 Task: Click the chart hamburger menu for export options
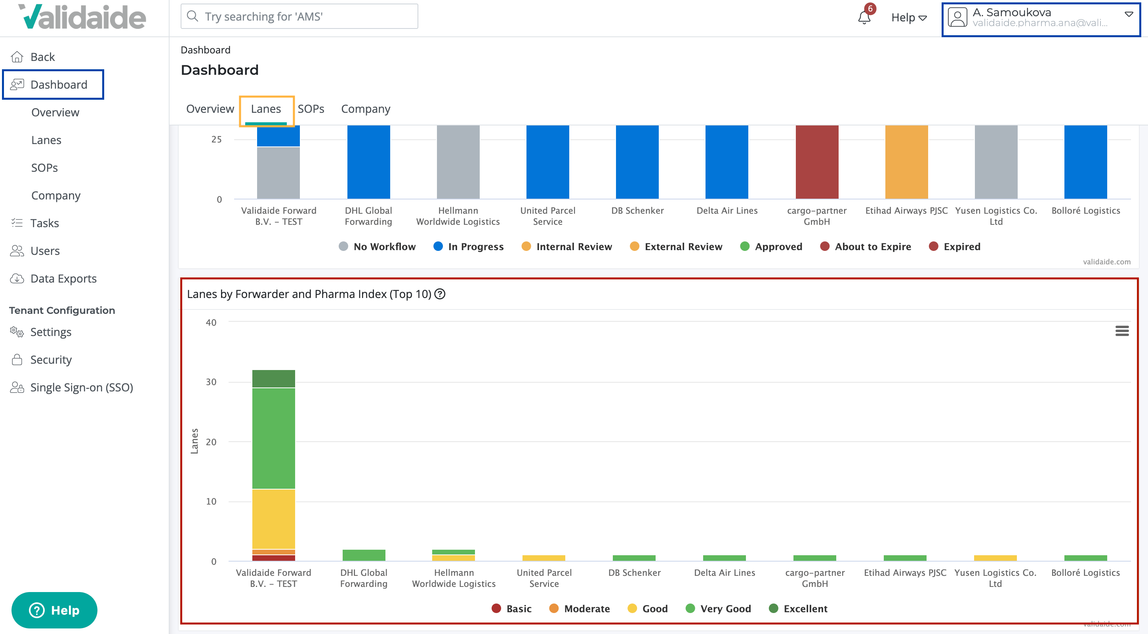point(1122,330)
